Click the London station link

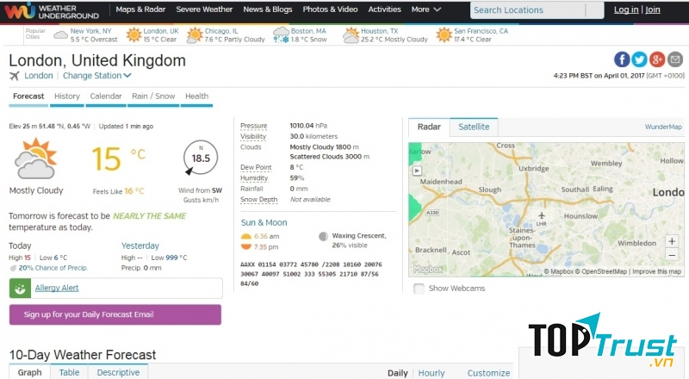[x=39, y=76]
